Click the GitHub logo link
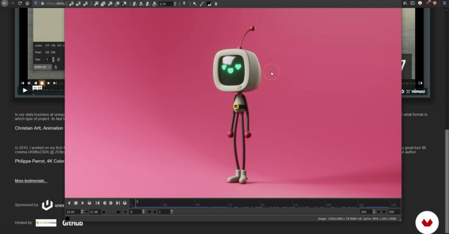This screenshot has height=234, width=449. tap(72, 223)
